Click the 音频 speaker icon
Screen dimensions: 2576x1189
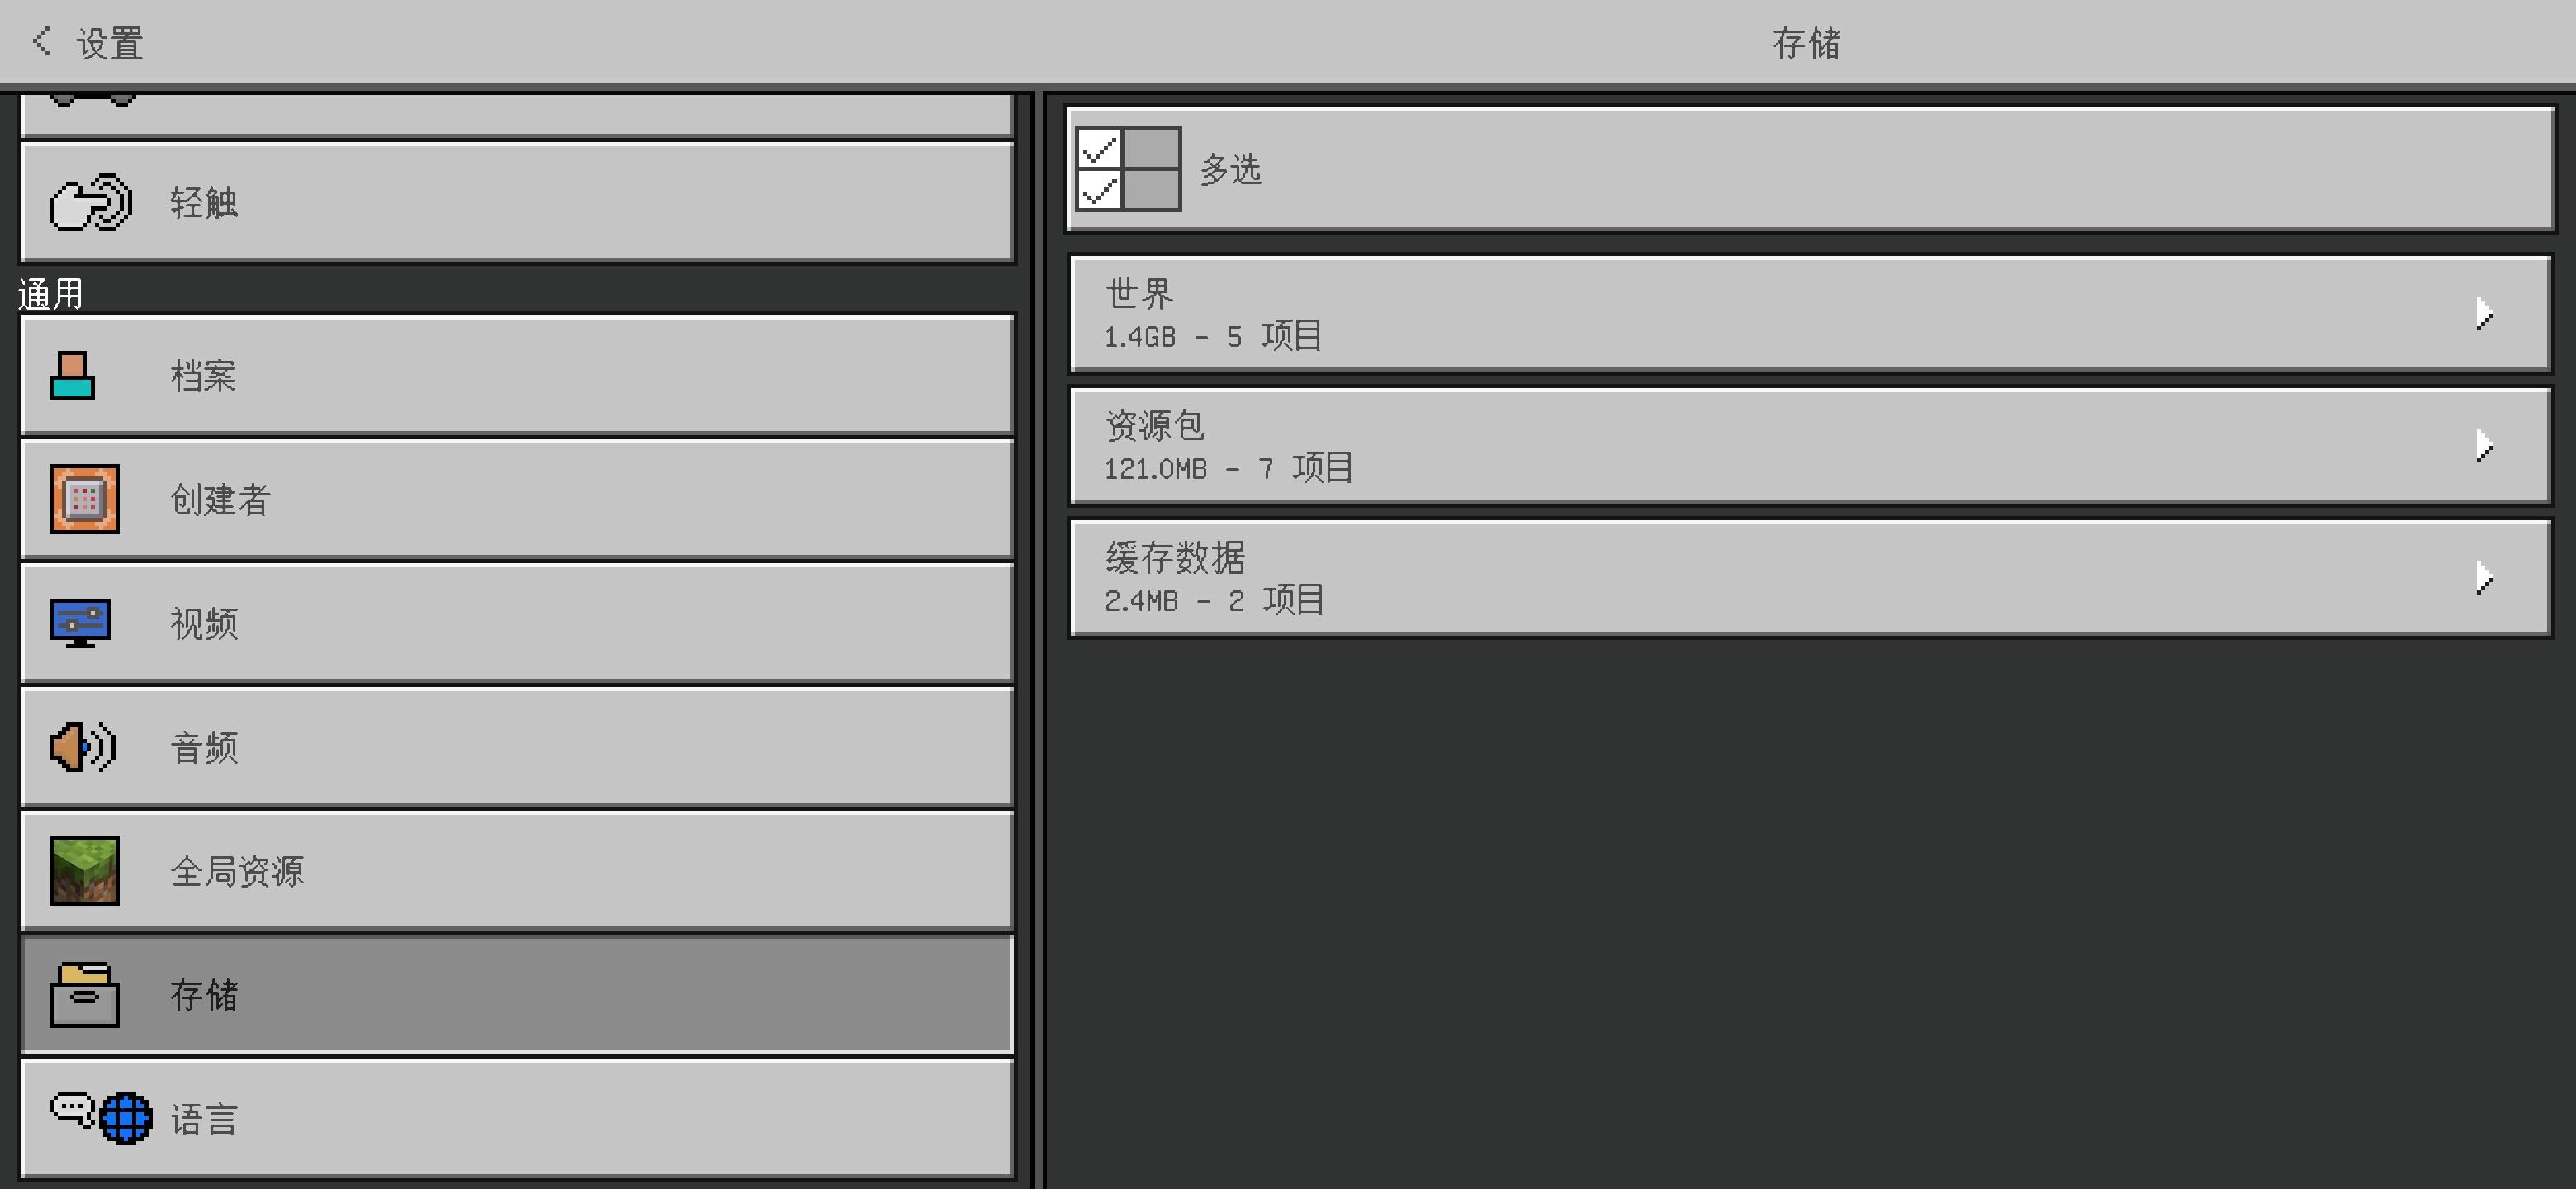[82, 747]
